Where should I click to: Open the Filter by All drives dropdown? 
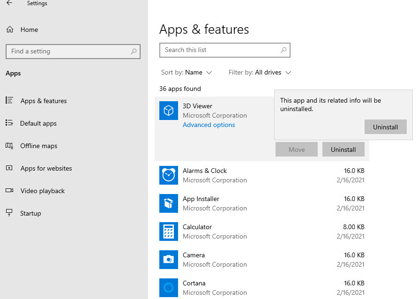coord(260,72)
